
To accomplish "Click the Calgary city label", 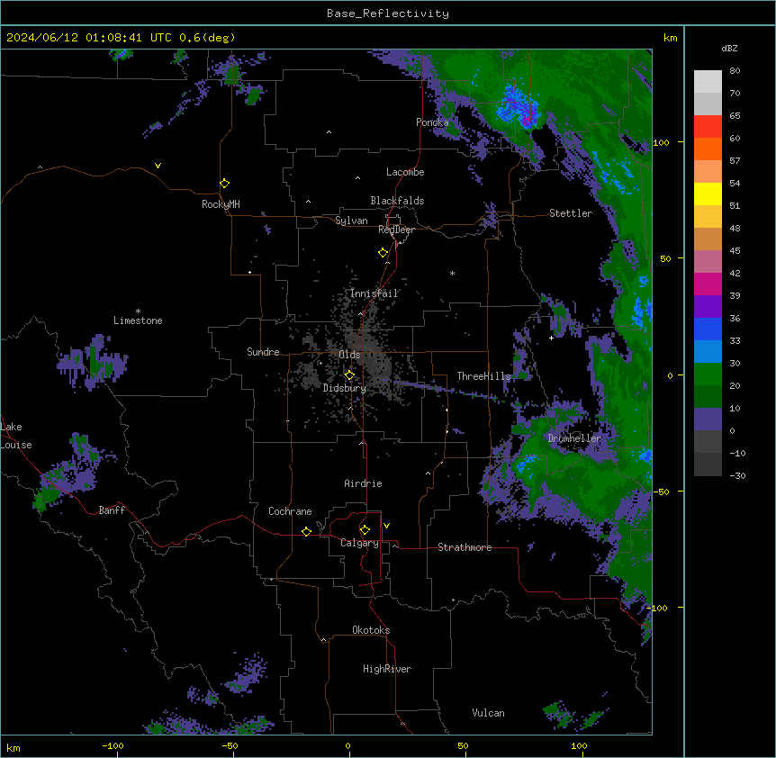I will pos(359,543).
